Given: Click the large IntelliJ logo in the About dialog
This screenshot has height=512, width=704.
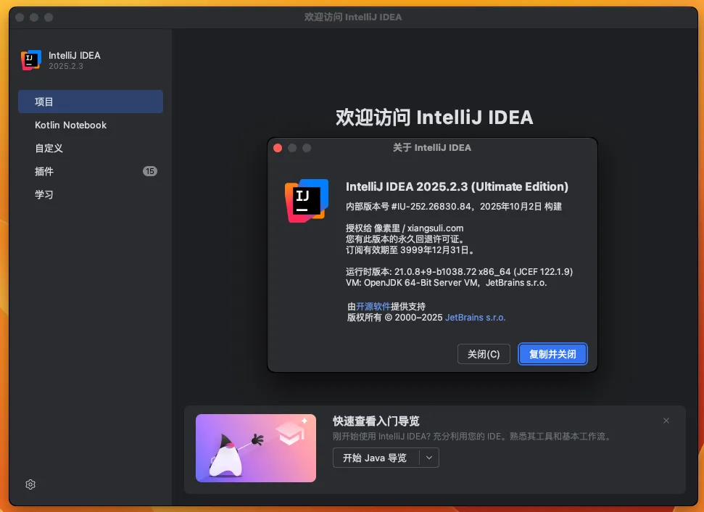Looking at the screenshot, I should (x=306, y=200).
